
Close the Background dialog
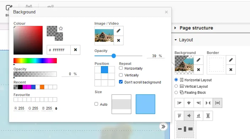166,12
